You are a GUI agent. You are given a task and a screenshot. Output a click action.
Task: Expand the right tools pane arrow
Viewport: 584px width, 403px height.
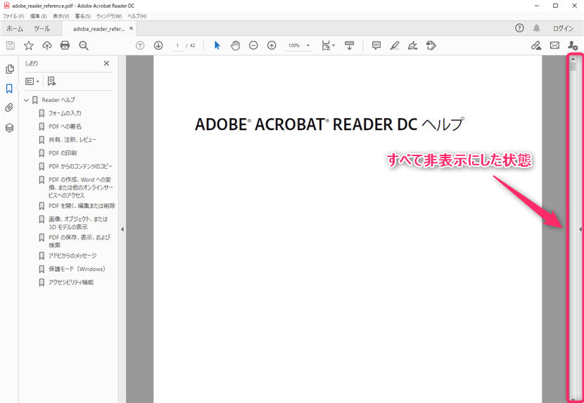[x=580, y=229]
